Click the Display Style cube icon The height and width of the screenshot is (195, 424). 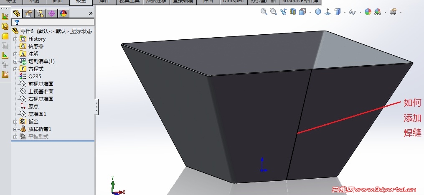point(337,12)
